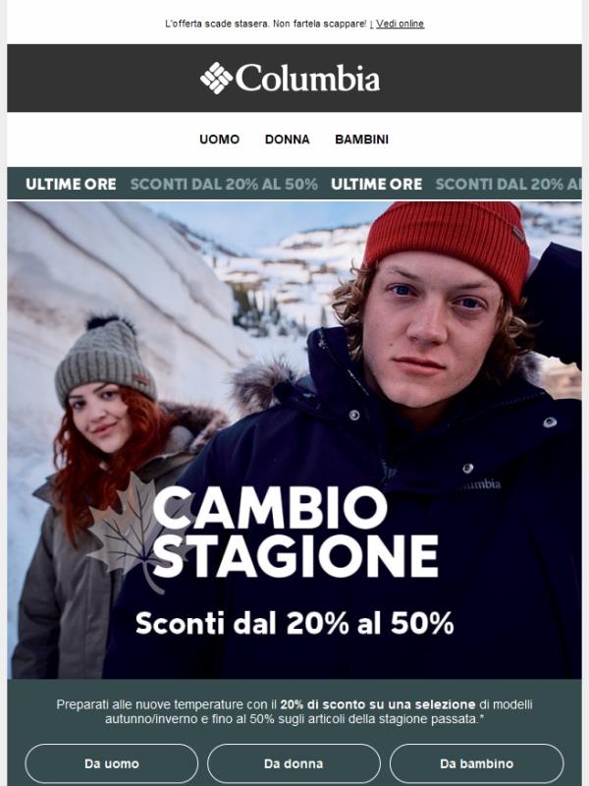This screenshot has width=589, height=786.
Task: Select the DONNA menu item
Action: pos(287,140)
